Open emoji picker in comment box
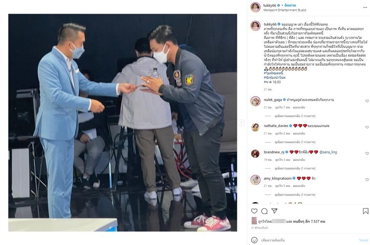This screenshot has width=370, height=245. 254,240
